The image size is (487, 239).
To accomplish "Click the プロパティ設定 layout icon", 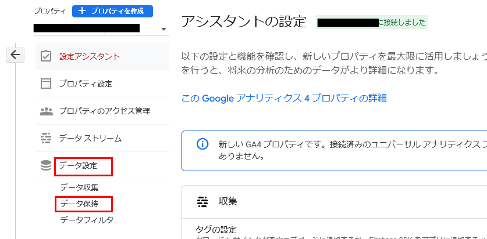I will [x=46, y=84].
